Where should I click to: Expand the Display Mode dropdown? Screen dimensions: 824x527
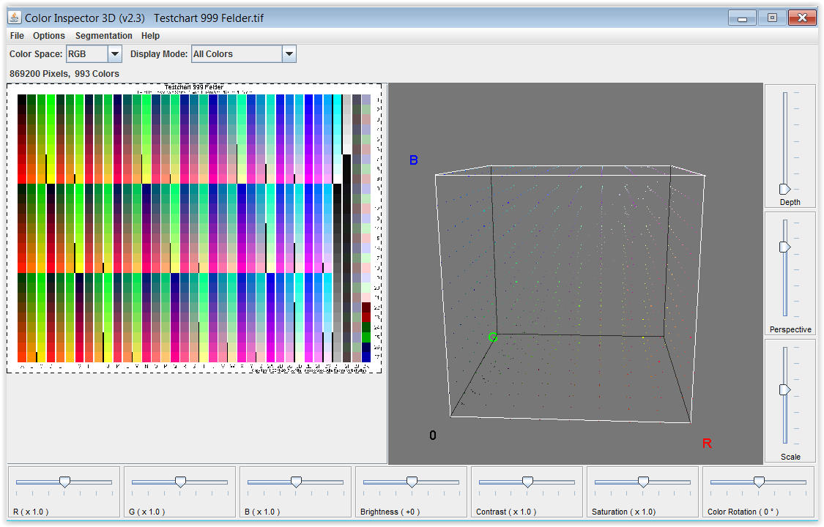(x=289, y=53)
